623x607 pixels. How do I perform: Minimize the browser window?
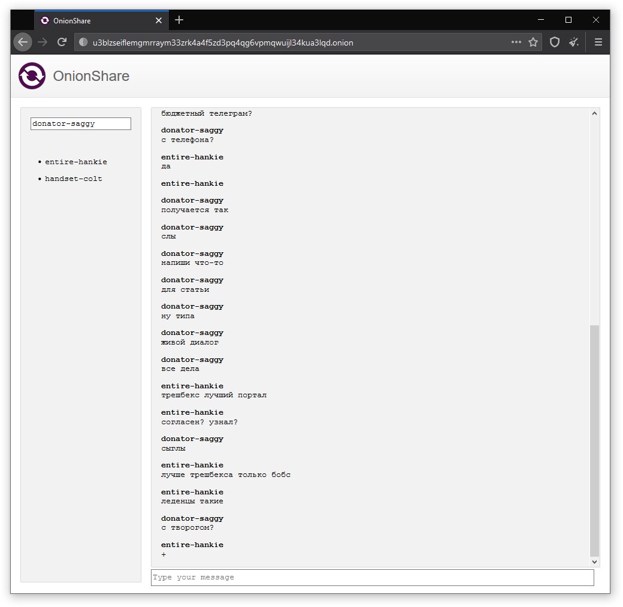tap(541, 20)
